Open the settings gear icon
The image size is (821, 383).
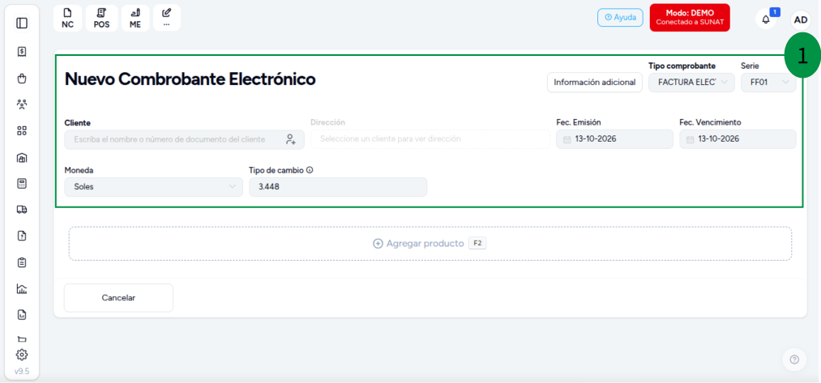pos(21,355)
